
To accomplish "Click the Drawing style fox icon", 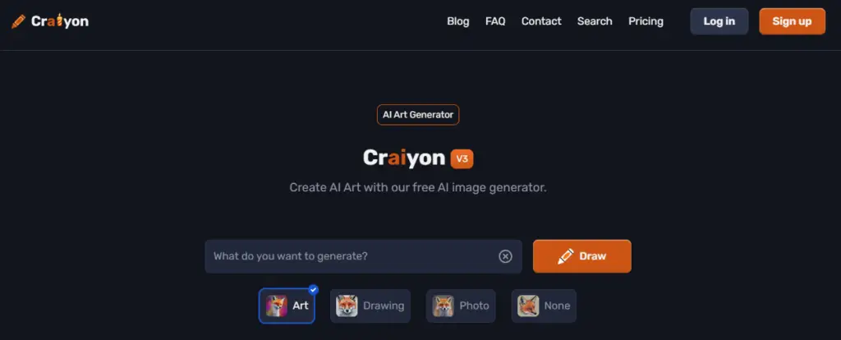I will [x=347, y=306].
